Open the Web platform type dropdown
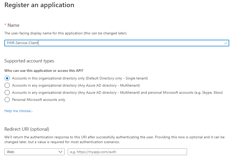 [34, 152]
